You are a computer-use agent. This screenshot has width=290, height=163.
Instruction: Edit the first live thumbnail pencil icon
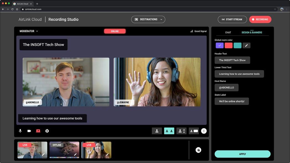point(43,154)
